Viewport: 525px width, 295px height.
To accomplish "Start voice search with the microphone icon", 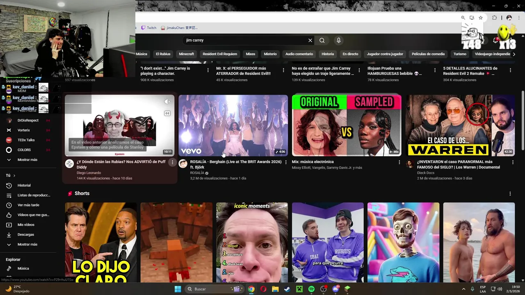I will 338,40.
